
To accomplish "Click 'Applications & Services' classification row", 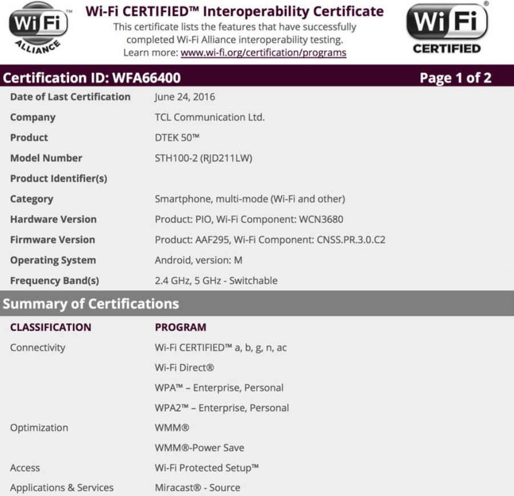I will coord(62,488).
